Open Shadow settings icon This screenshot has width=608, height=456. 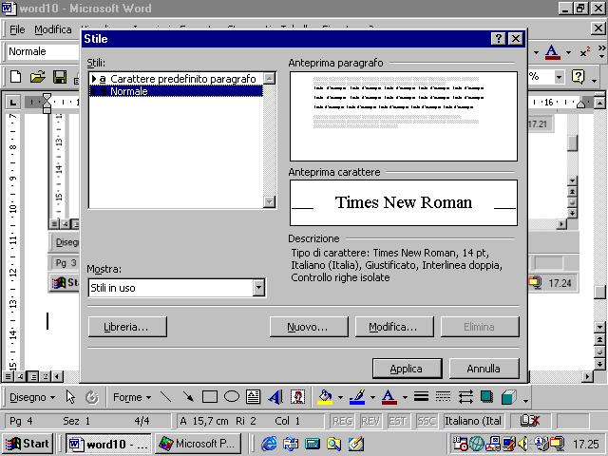click(487, 397)
